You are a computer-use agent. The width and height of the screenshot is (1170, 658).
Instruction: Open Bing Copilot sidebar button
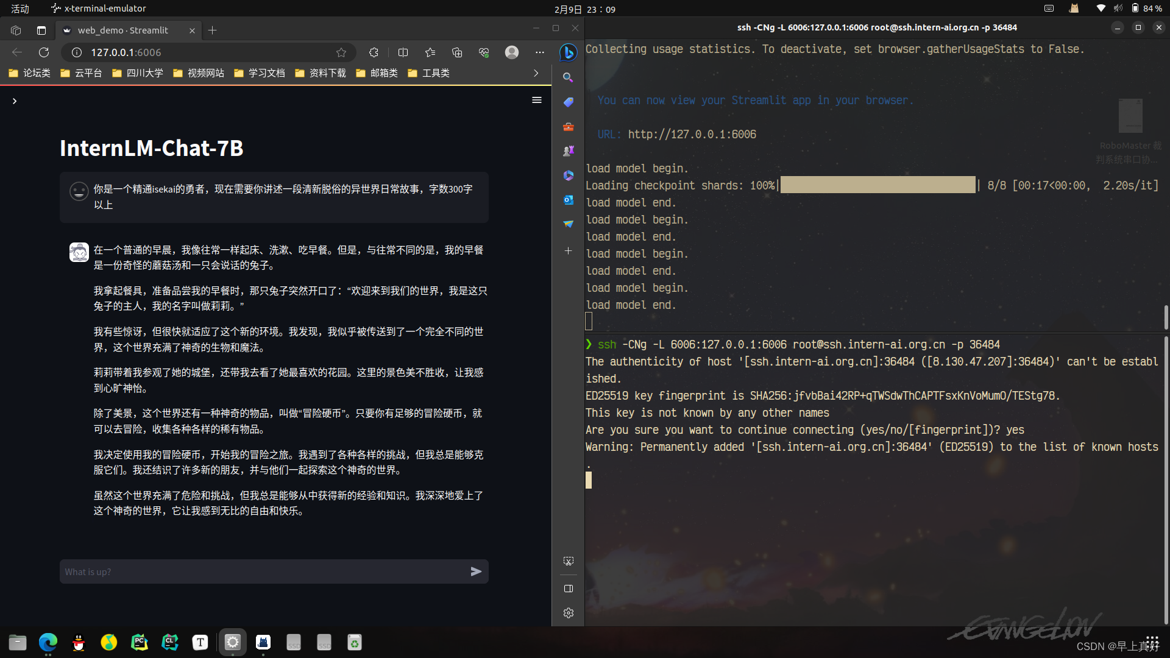tap(568, 52)
